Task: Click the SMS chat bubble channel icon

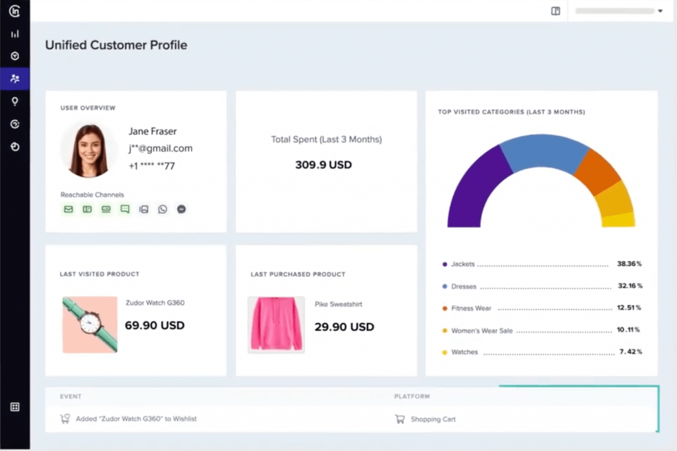Action: point(124,209)
